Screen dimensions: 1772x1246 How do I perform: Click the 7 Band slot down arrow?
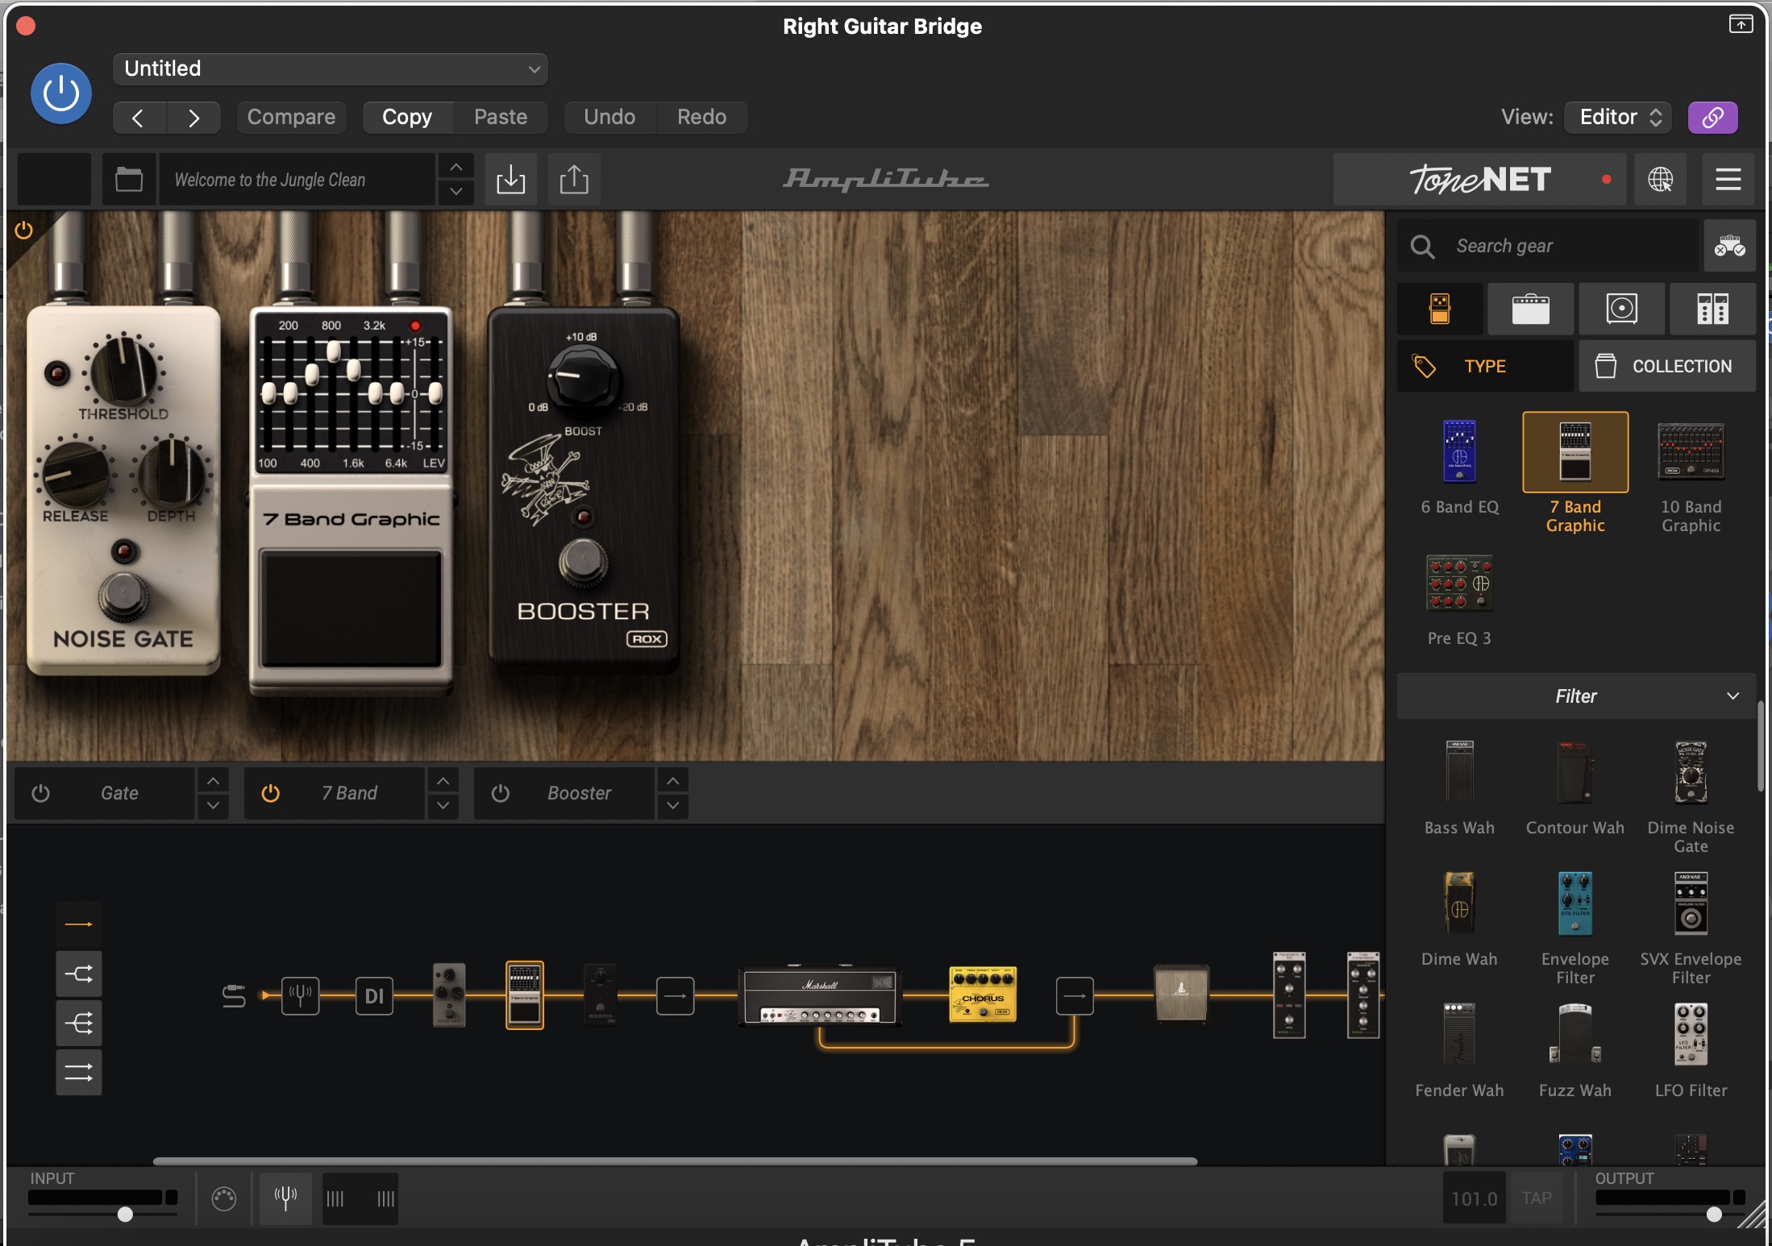pyautogui.click(x=443, y=805)
